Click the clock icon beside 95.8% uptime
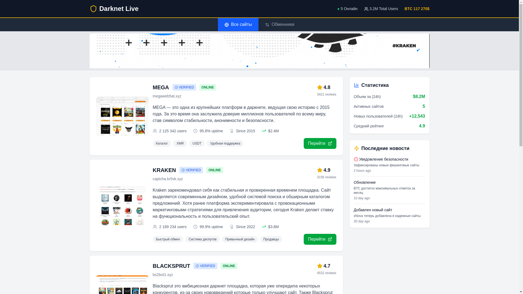 pyautogui.click(x=195, y=131)
